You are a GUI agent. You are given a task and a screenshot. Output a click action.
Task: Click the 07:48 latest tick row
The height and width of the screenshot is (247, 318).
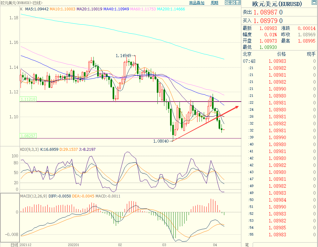[279, 61]
